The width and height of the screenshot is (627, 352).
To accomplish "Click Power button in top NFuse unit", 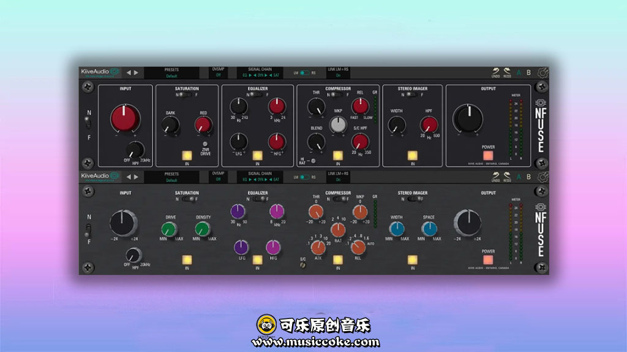I will [488, 155].
